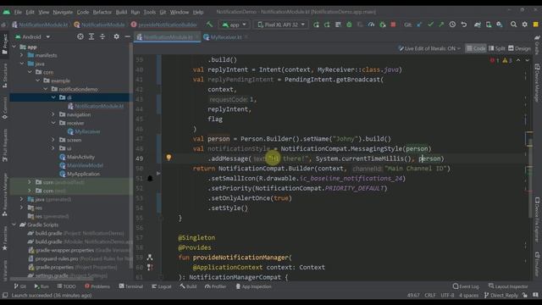Click the Debug bug icon
Screen dimensions: 542x305
[349, 25]
